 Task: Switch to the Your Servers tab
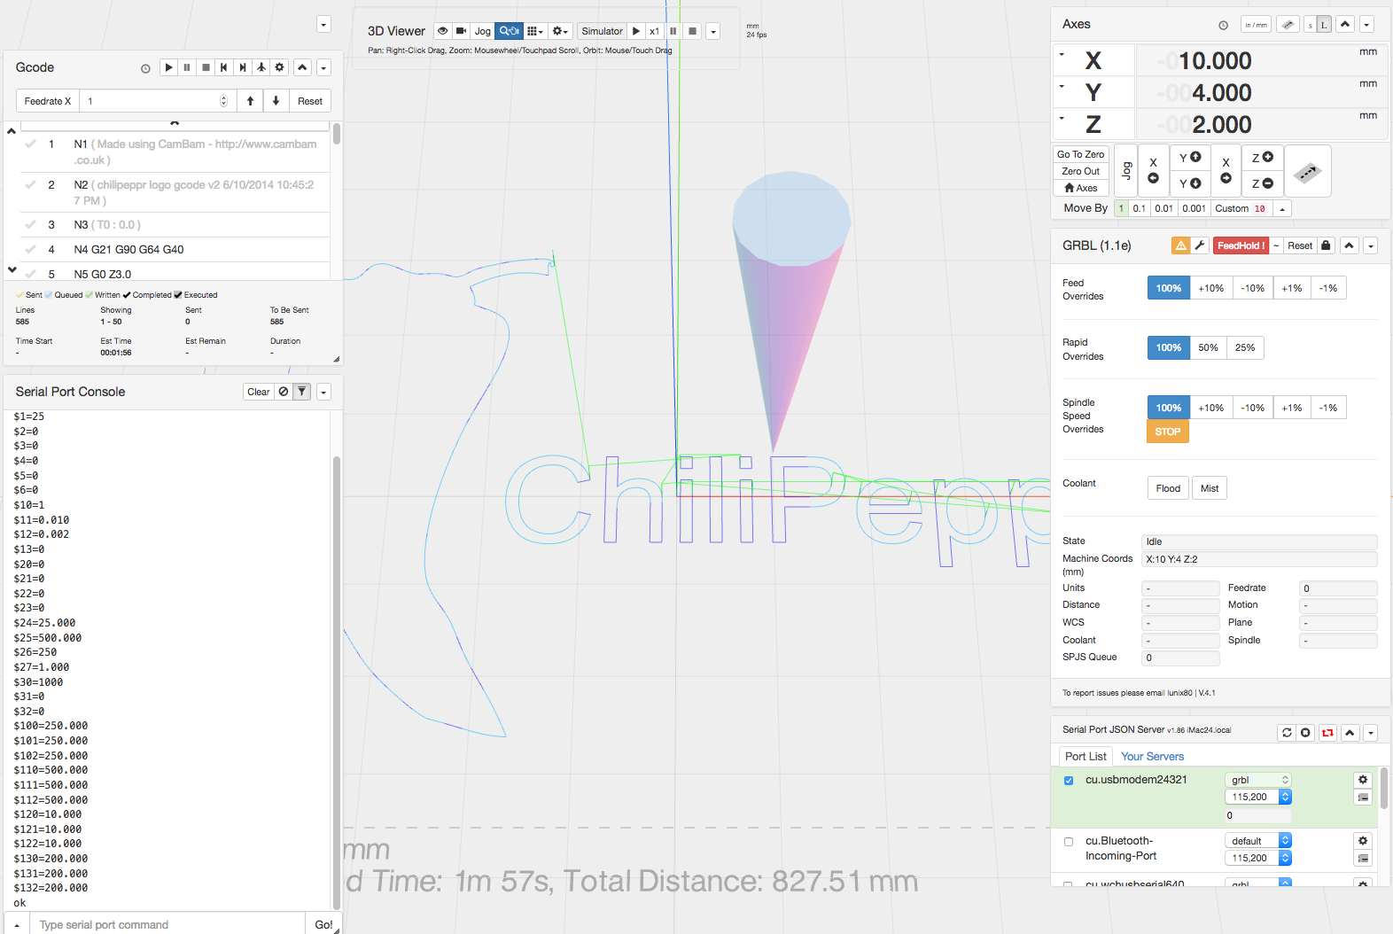click(1152, 757)
